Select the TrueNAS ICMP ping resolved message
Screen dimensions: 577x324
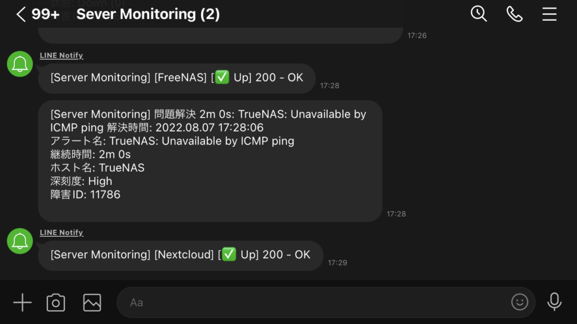point(210,161)
